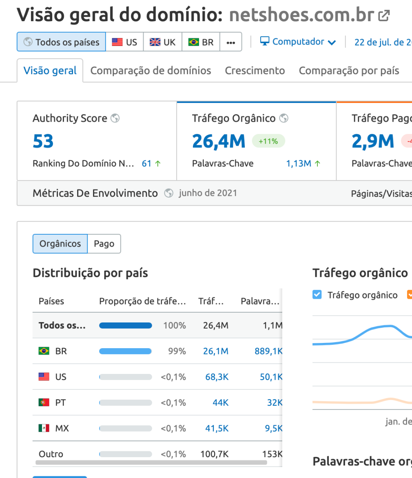The image size is (412, 478).
Task: Open MX keywords value 9,5K
Action: point(273,428)
